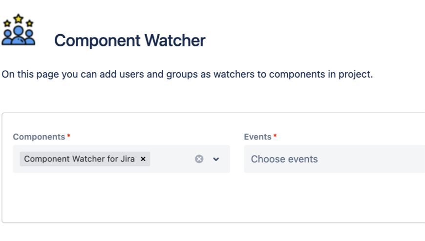Click the Component Watcher page heading

click(129, 40)
